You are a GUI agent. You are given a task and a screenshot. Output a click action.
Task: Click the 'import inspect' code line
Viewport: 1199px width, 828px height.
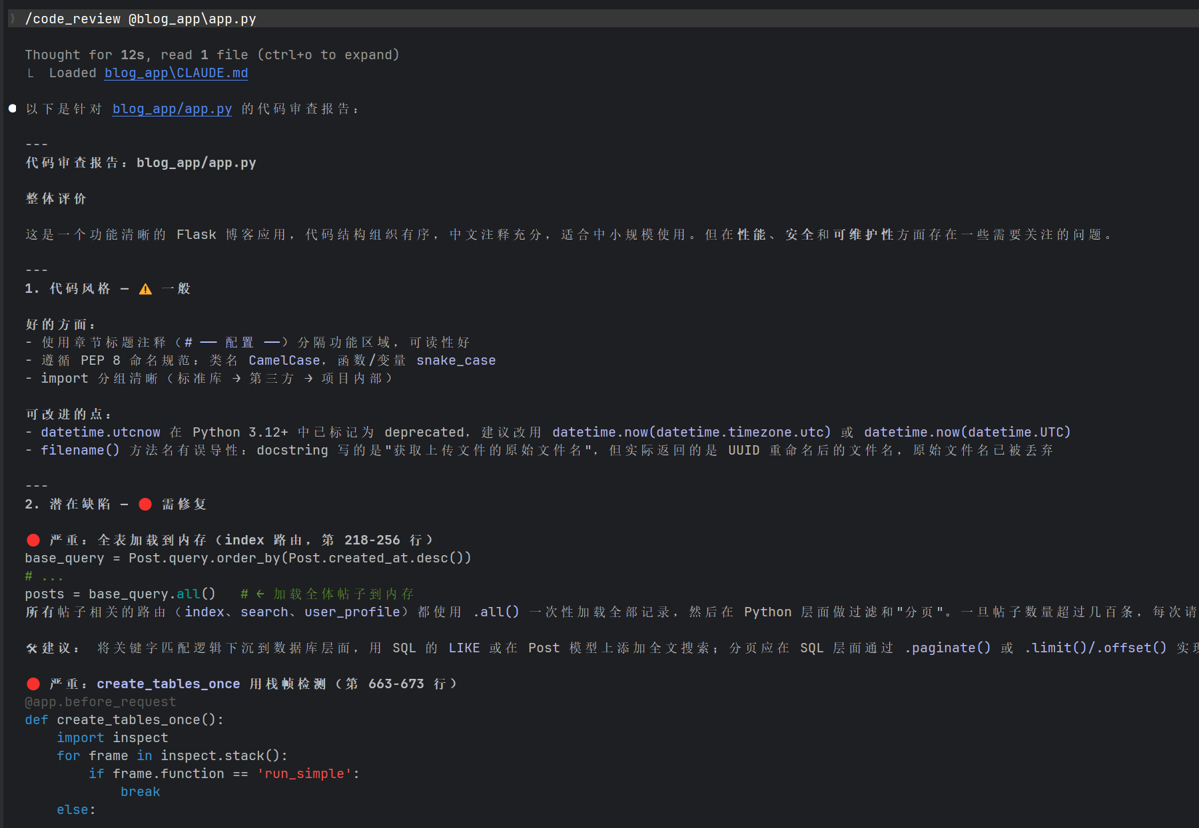pos(113,738)
